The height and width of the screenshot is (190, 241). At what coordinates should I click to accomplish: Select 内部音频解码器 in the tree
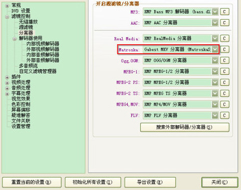(x=43, y=55)
